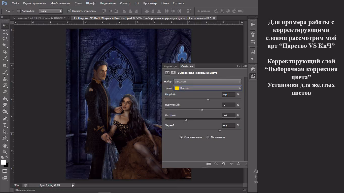Close the Без имени-1 document tab
This screenshot has height=193, width=344.
pos(68,18)
